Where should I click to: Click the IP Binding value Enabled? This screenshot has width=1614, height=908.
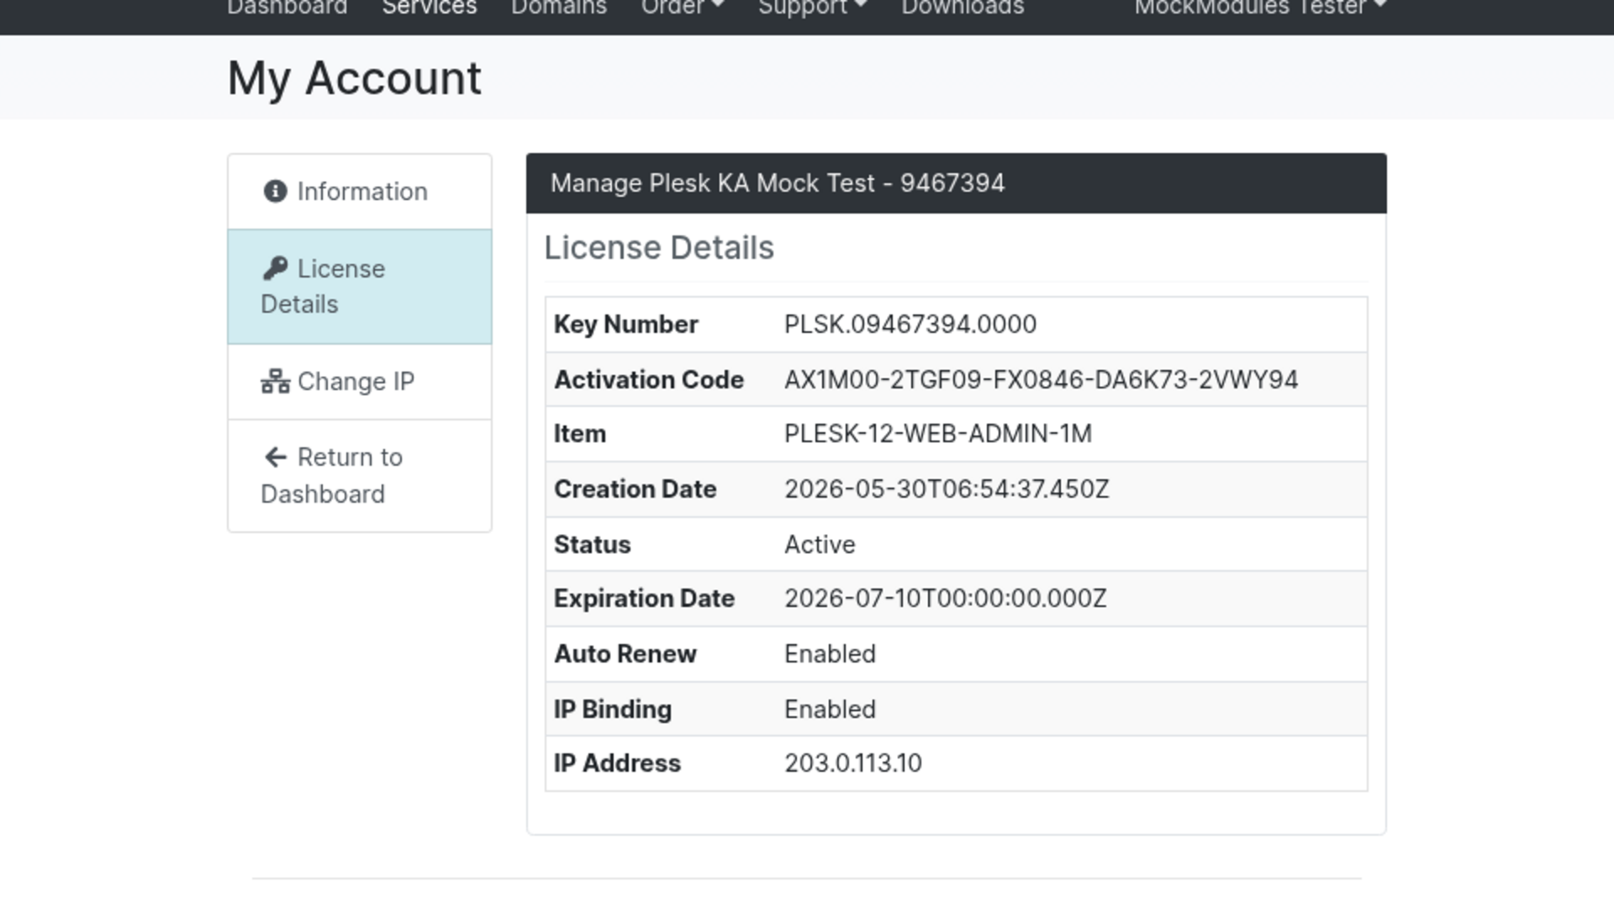click(830, 710)
